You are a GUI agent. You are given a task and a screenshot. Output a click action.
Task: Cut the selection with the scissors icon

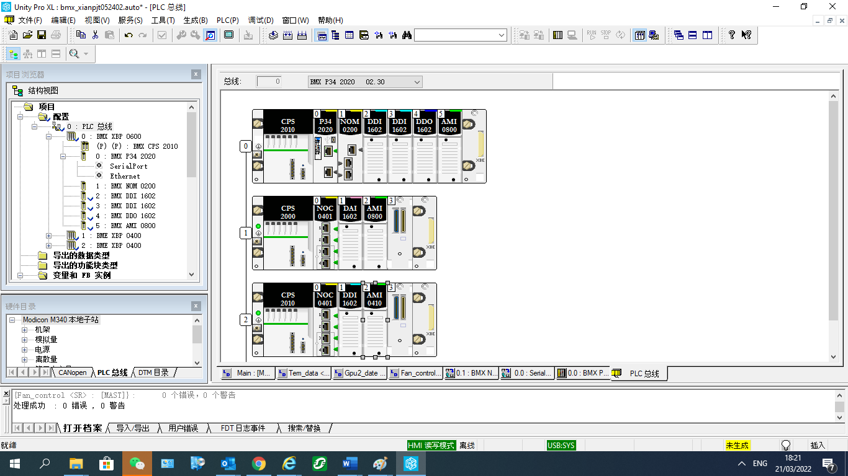95,35
